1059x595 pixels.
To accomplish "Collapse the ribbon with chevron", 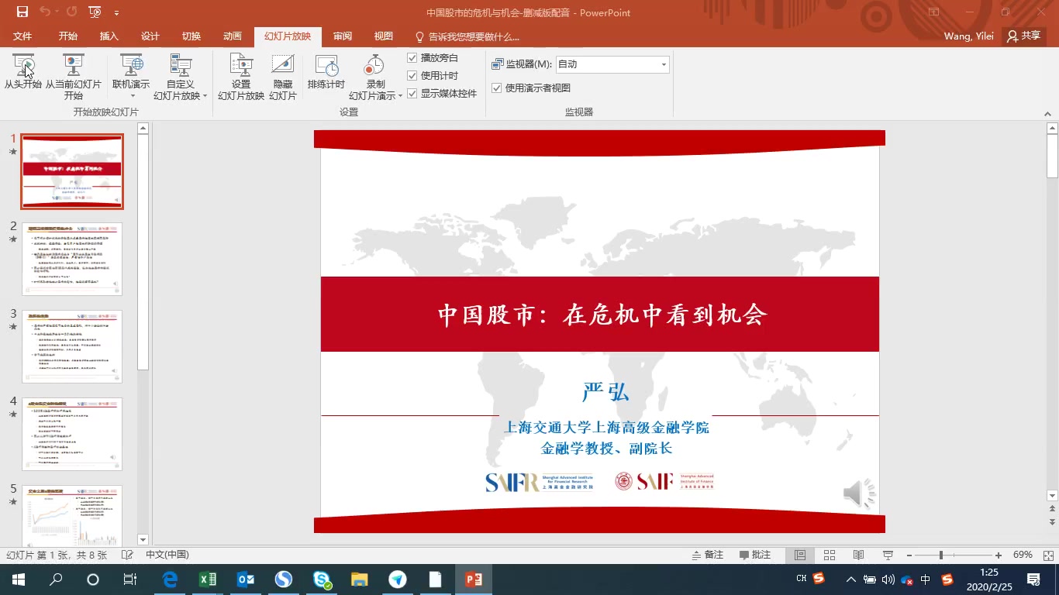I will (x=1047, y=113).
